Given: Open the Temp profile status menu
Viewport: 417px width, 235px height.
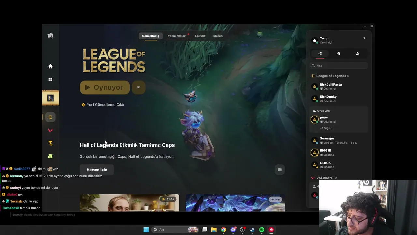Looking at the screenshot, I should [326, 40].
